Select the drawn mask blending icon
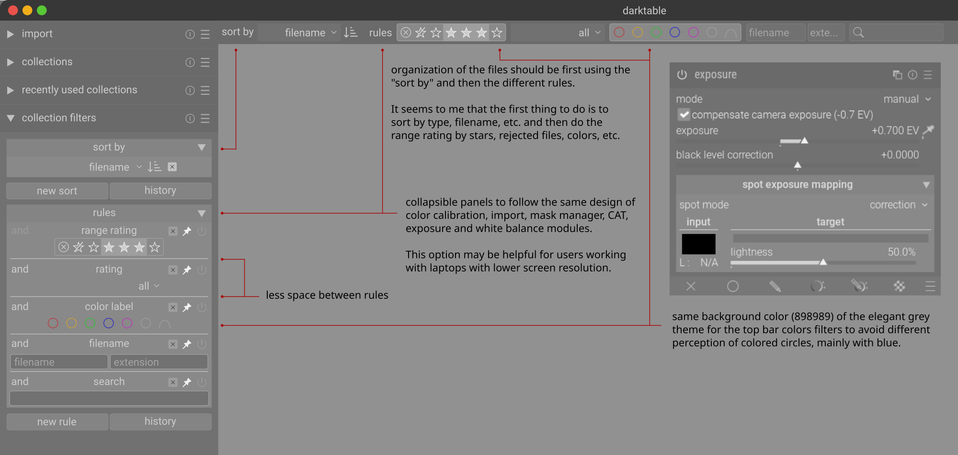 point(776,286)
